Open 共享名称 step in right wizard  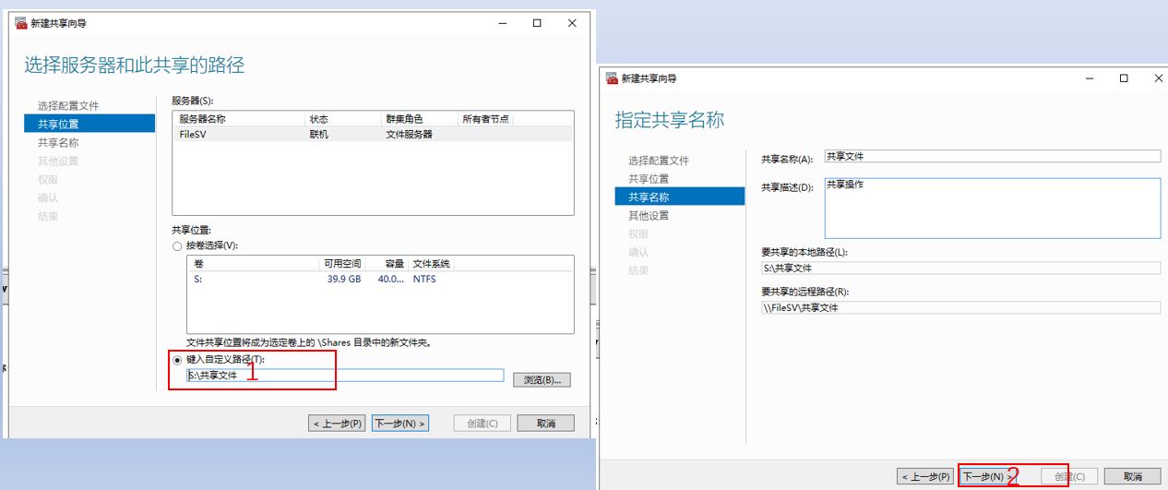680,197
